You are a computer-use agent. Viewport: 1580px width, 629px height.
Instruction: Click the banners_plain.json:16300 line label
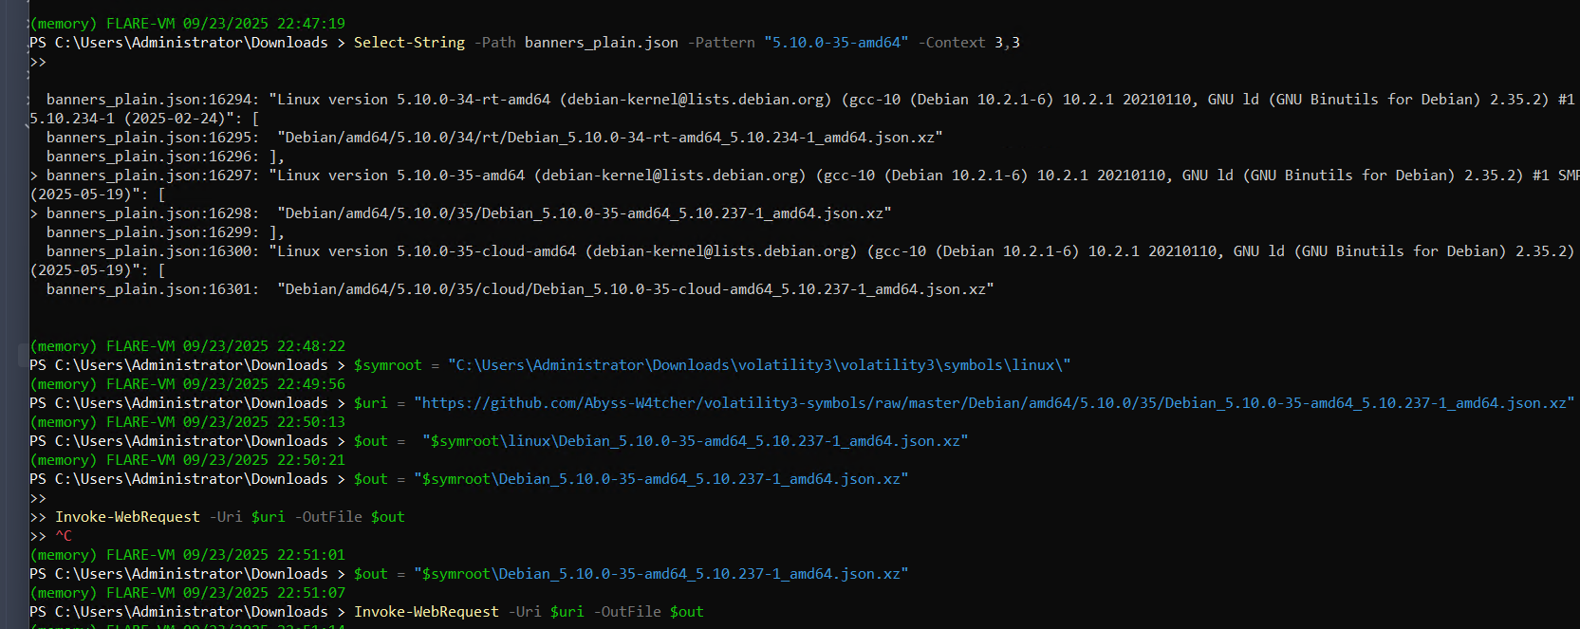tap(150, 251)
